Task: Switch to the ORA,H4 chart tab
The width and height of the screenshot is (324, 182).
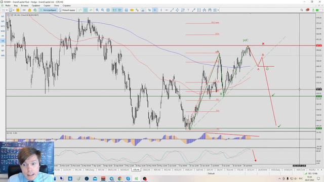Action: pos(146,170)
